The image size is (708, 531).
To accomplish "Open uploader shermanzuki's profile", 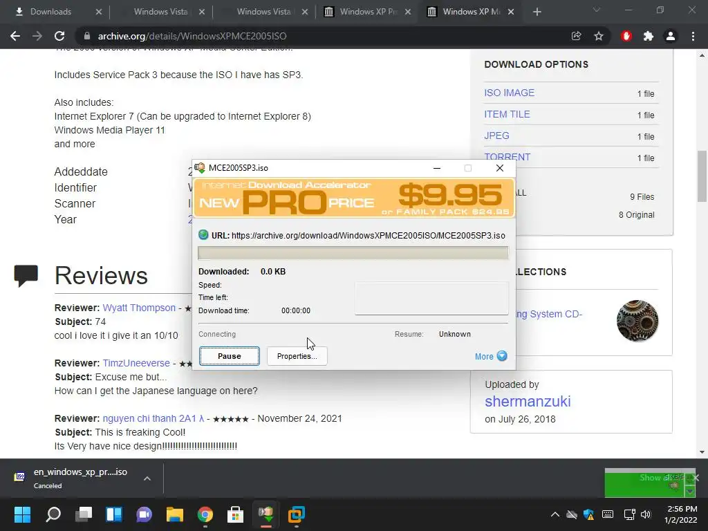I will coord(528,402).
